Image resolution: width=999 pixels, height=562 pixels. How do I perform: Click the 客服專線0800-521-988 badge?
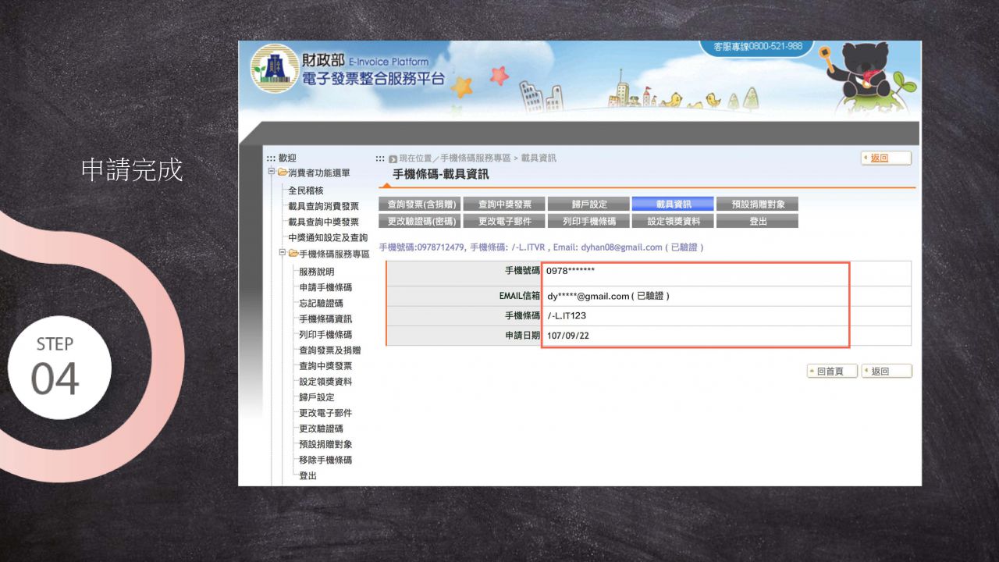(x=757, y=47)
